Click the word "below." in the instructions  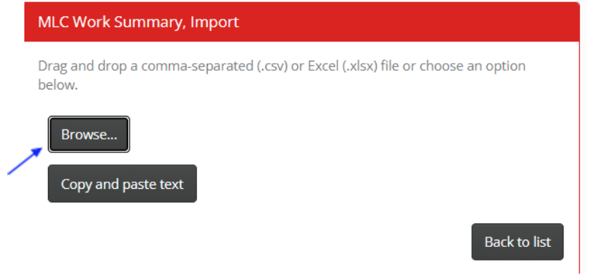click(58, 85)
